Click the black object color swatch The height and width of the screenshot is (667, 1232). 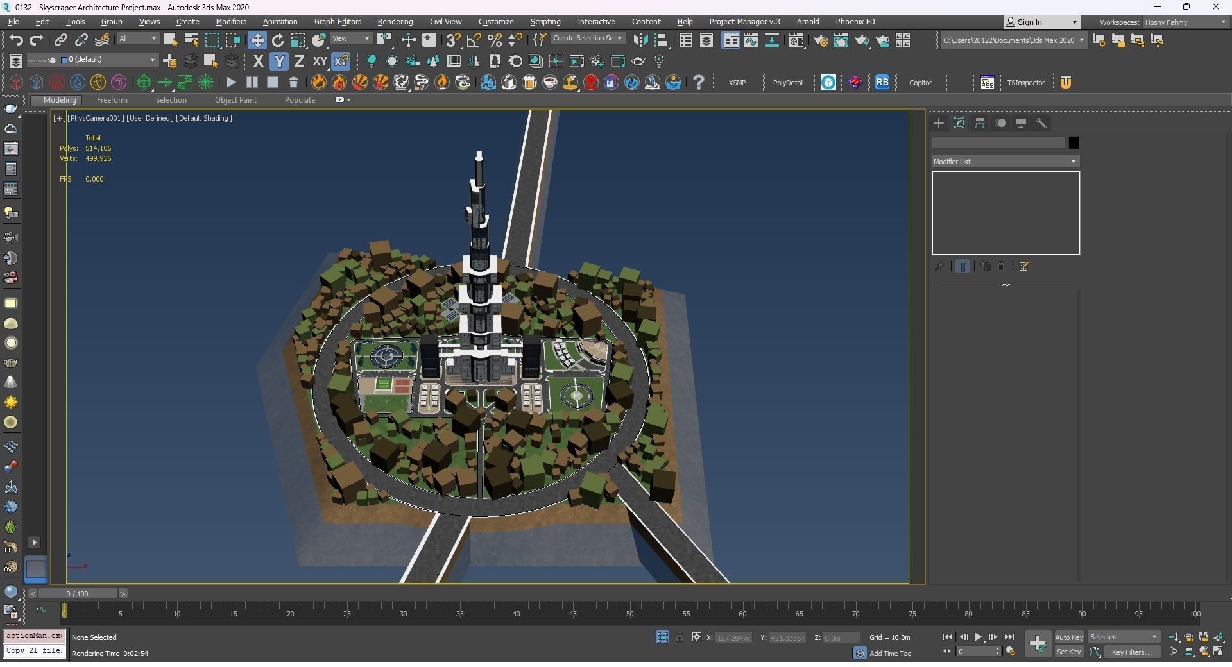pyautogui.click(x=1074, y=142)
